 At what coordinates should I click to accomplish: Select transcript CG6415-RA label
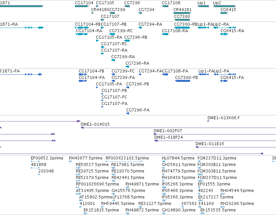232,31
